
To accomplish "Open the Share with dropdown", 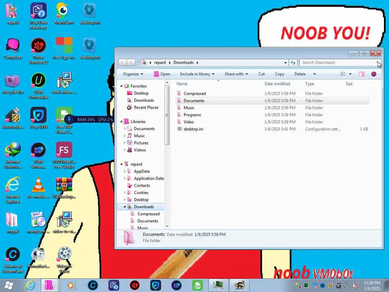I will 236,74.
